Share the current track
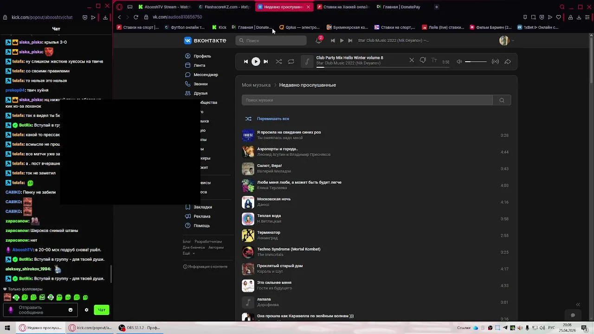Screen dimensions: 594x334 (x=508, y=61)
